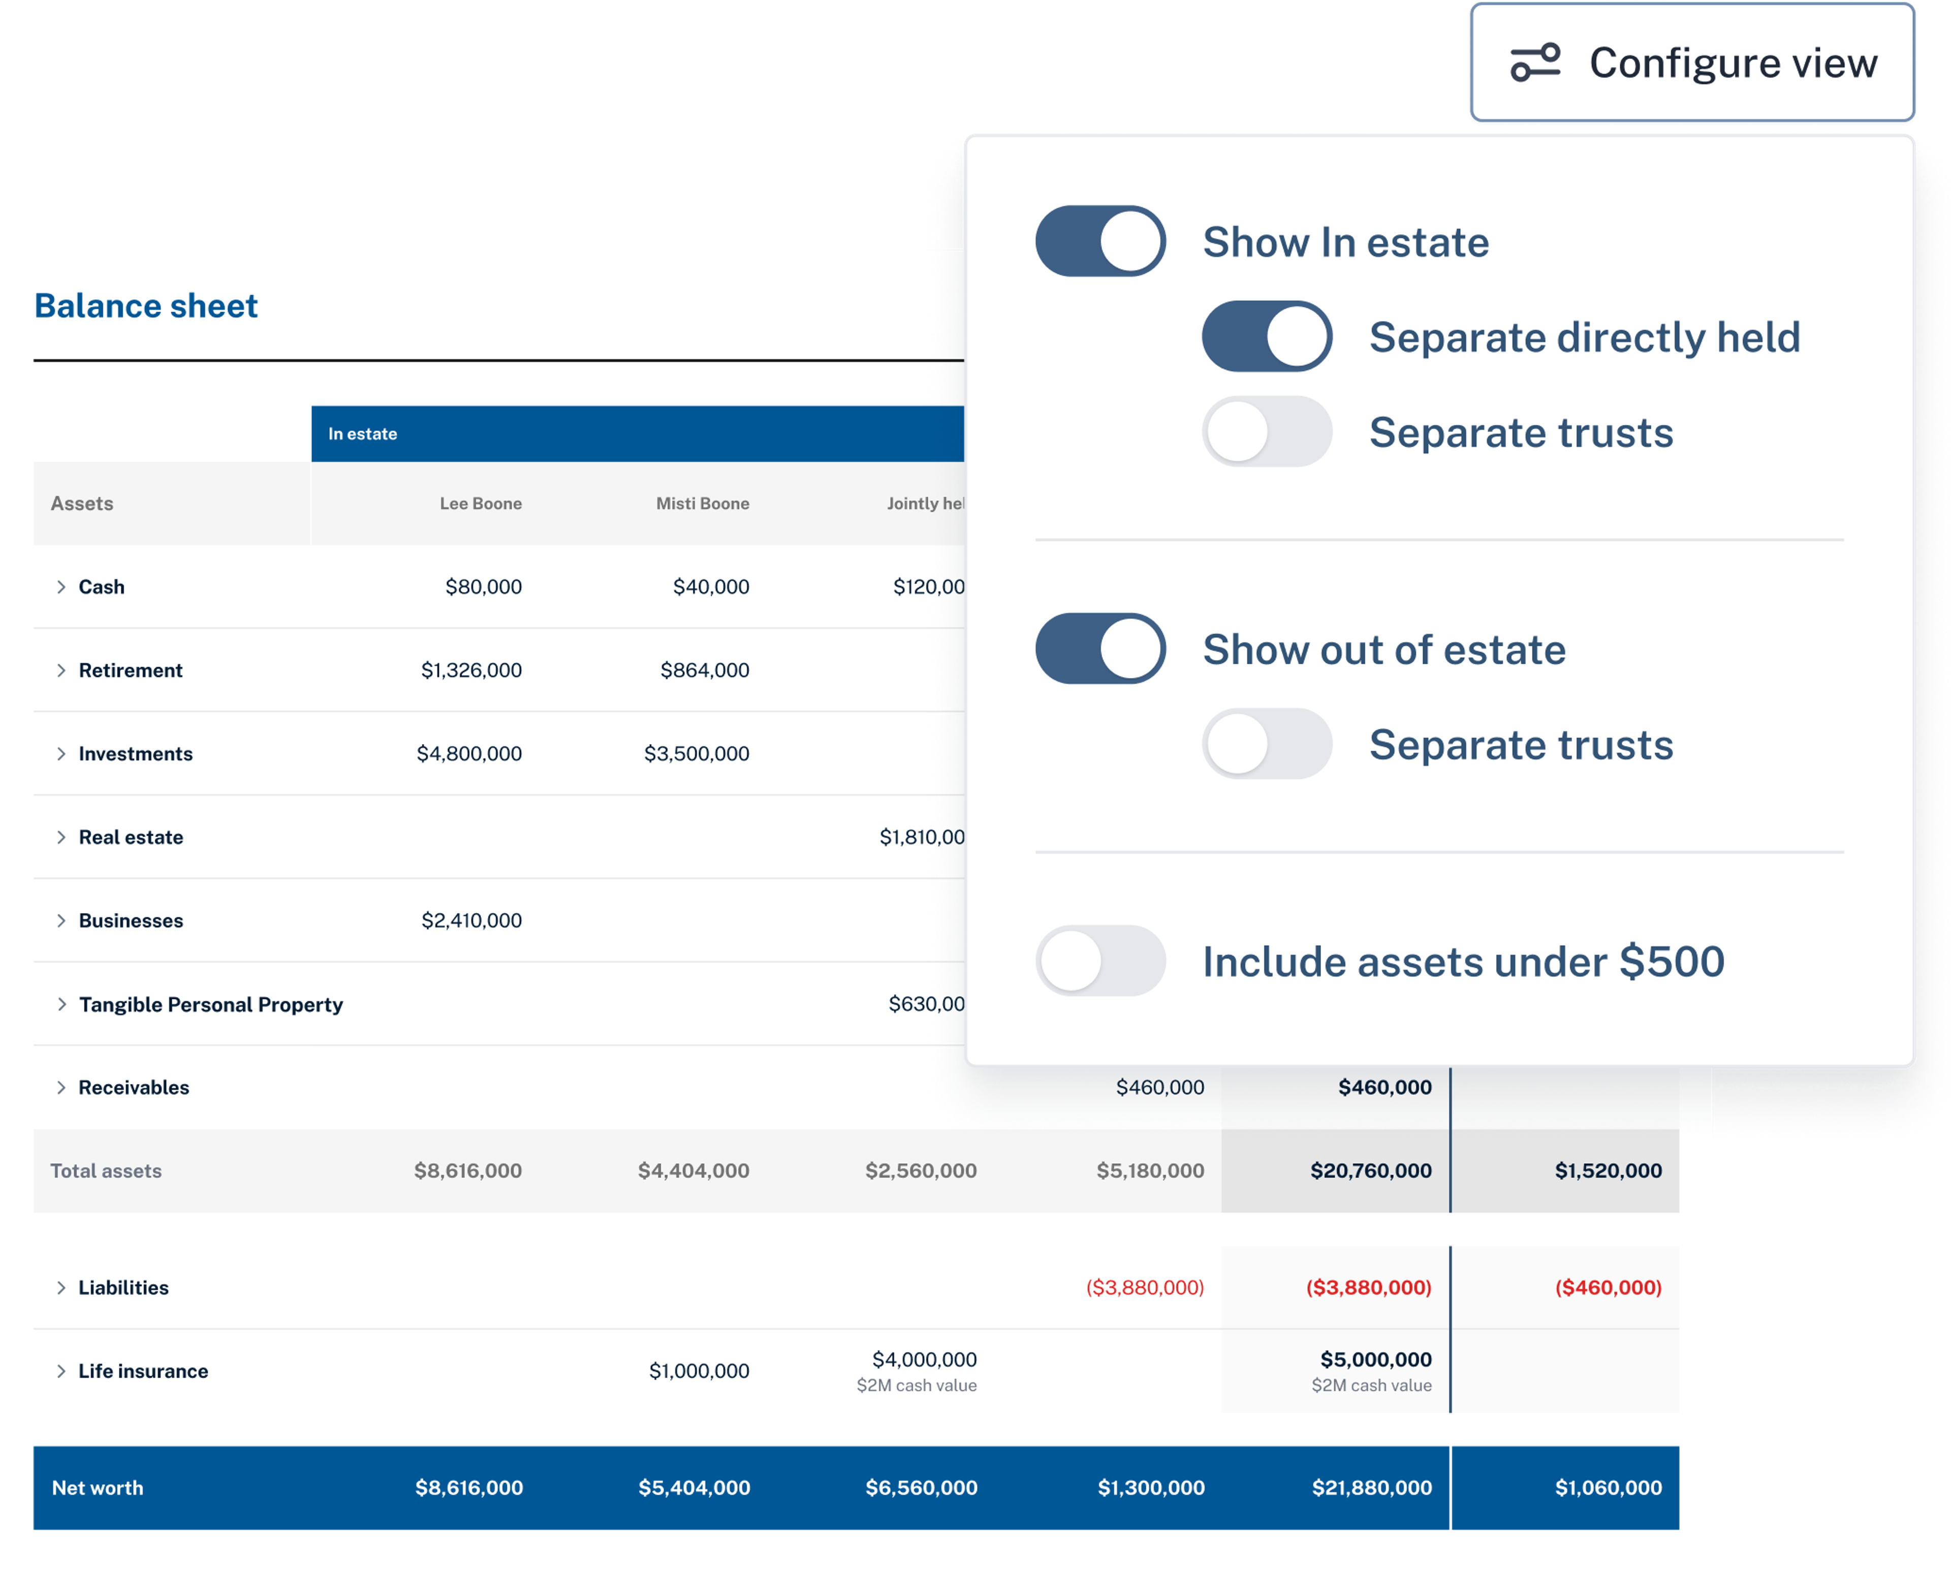Screen dimensions: 1951x1574
Task: Click Lee Boone cash value $80,000
Action: click(483, 587)
